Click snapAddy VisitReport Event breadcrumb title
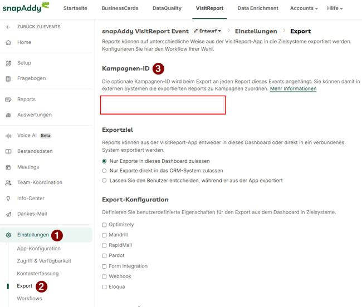This screenshot has height=307, width=362. tap(145, 31)
